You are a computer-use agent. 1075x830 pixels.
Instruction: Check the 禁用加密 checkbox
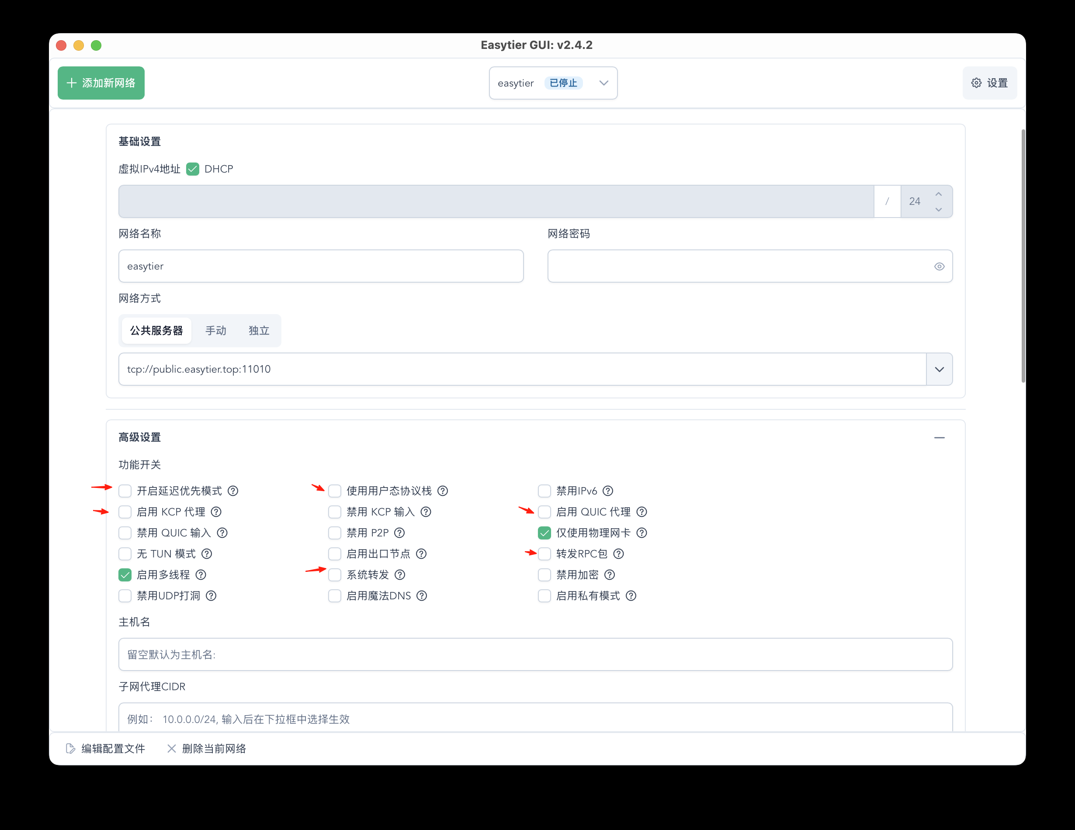[544, 574]
